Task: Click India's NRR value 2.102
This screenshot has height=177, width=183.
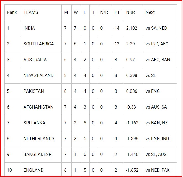Action: [x=132, y=28]
